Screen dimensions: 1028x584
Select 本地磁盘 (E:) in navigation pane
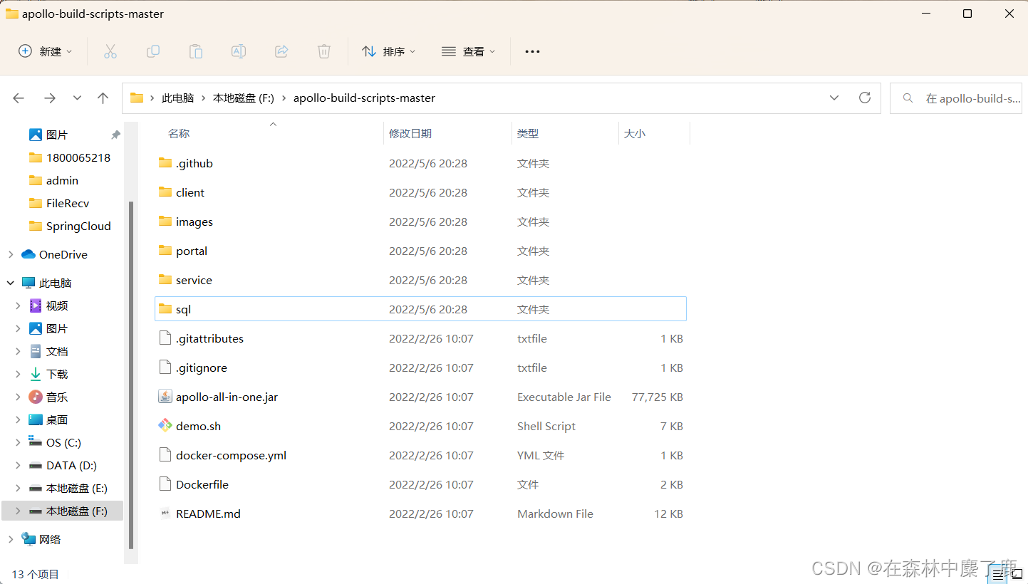(x=68, y=488)
